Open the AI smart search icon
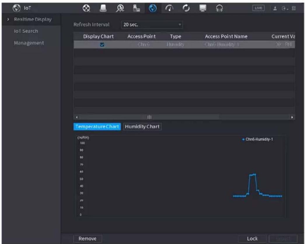The height and width of the screenshot is (244, 305). point(120,8)
